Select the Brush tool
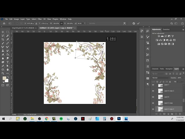Viewport: 185px width, 139px height. pos(3,43)
